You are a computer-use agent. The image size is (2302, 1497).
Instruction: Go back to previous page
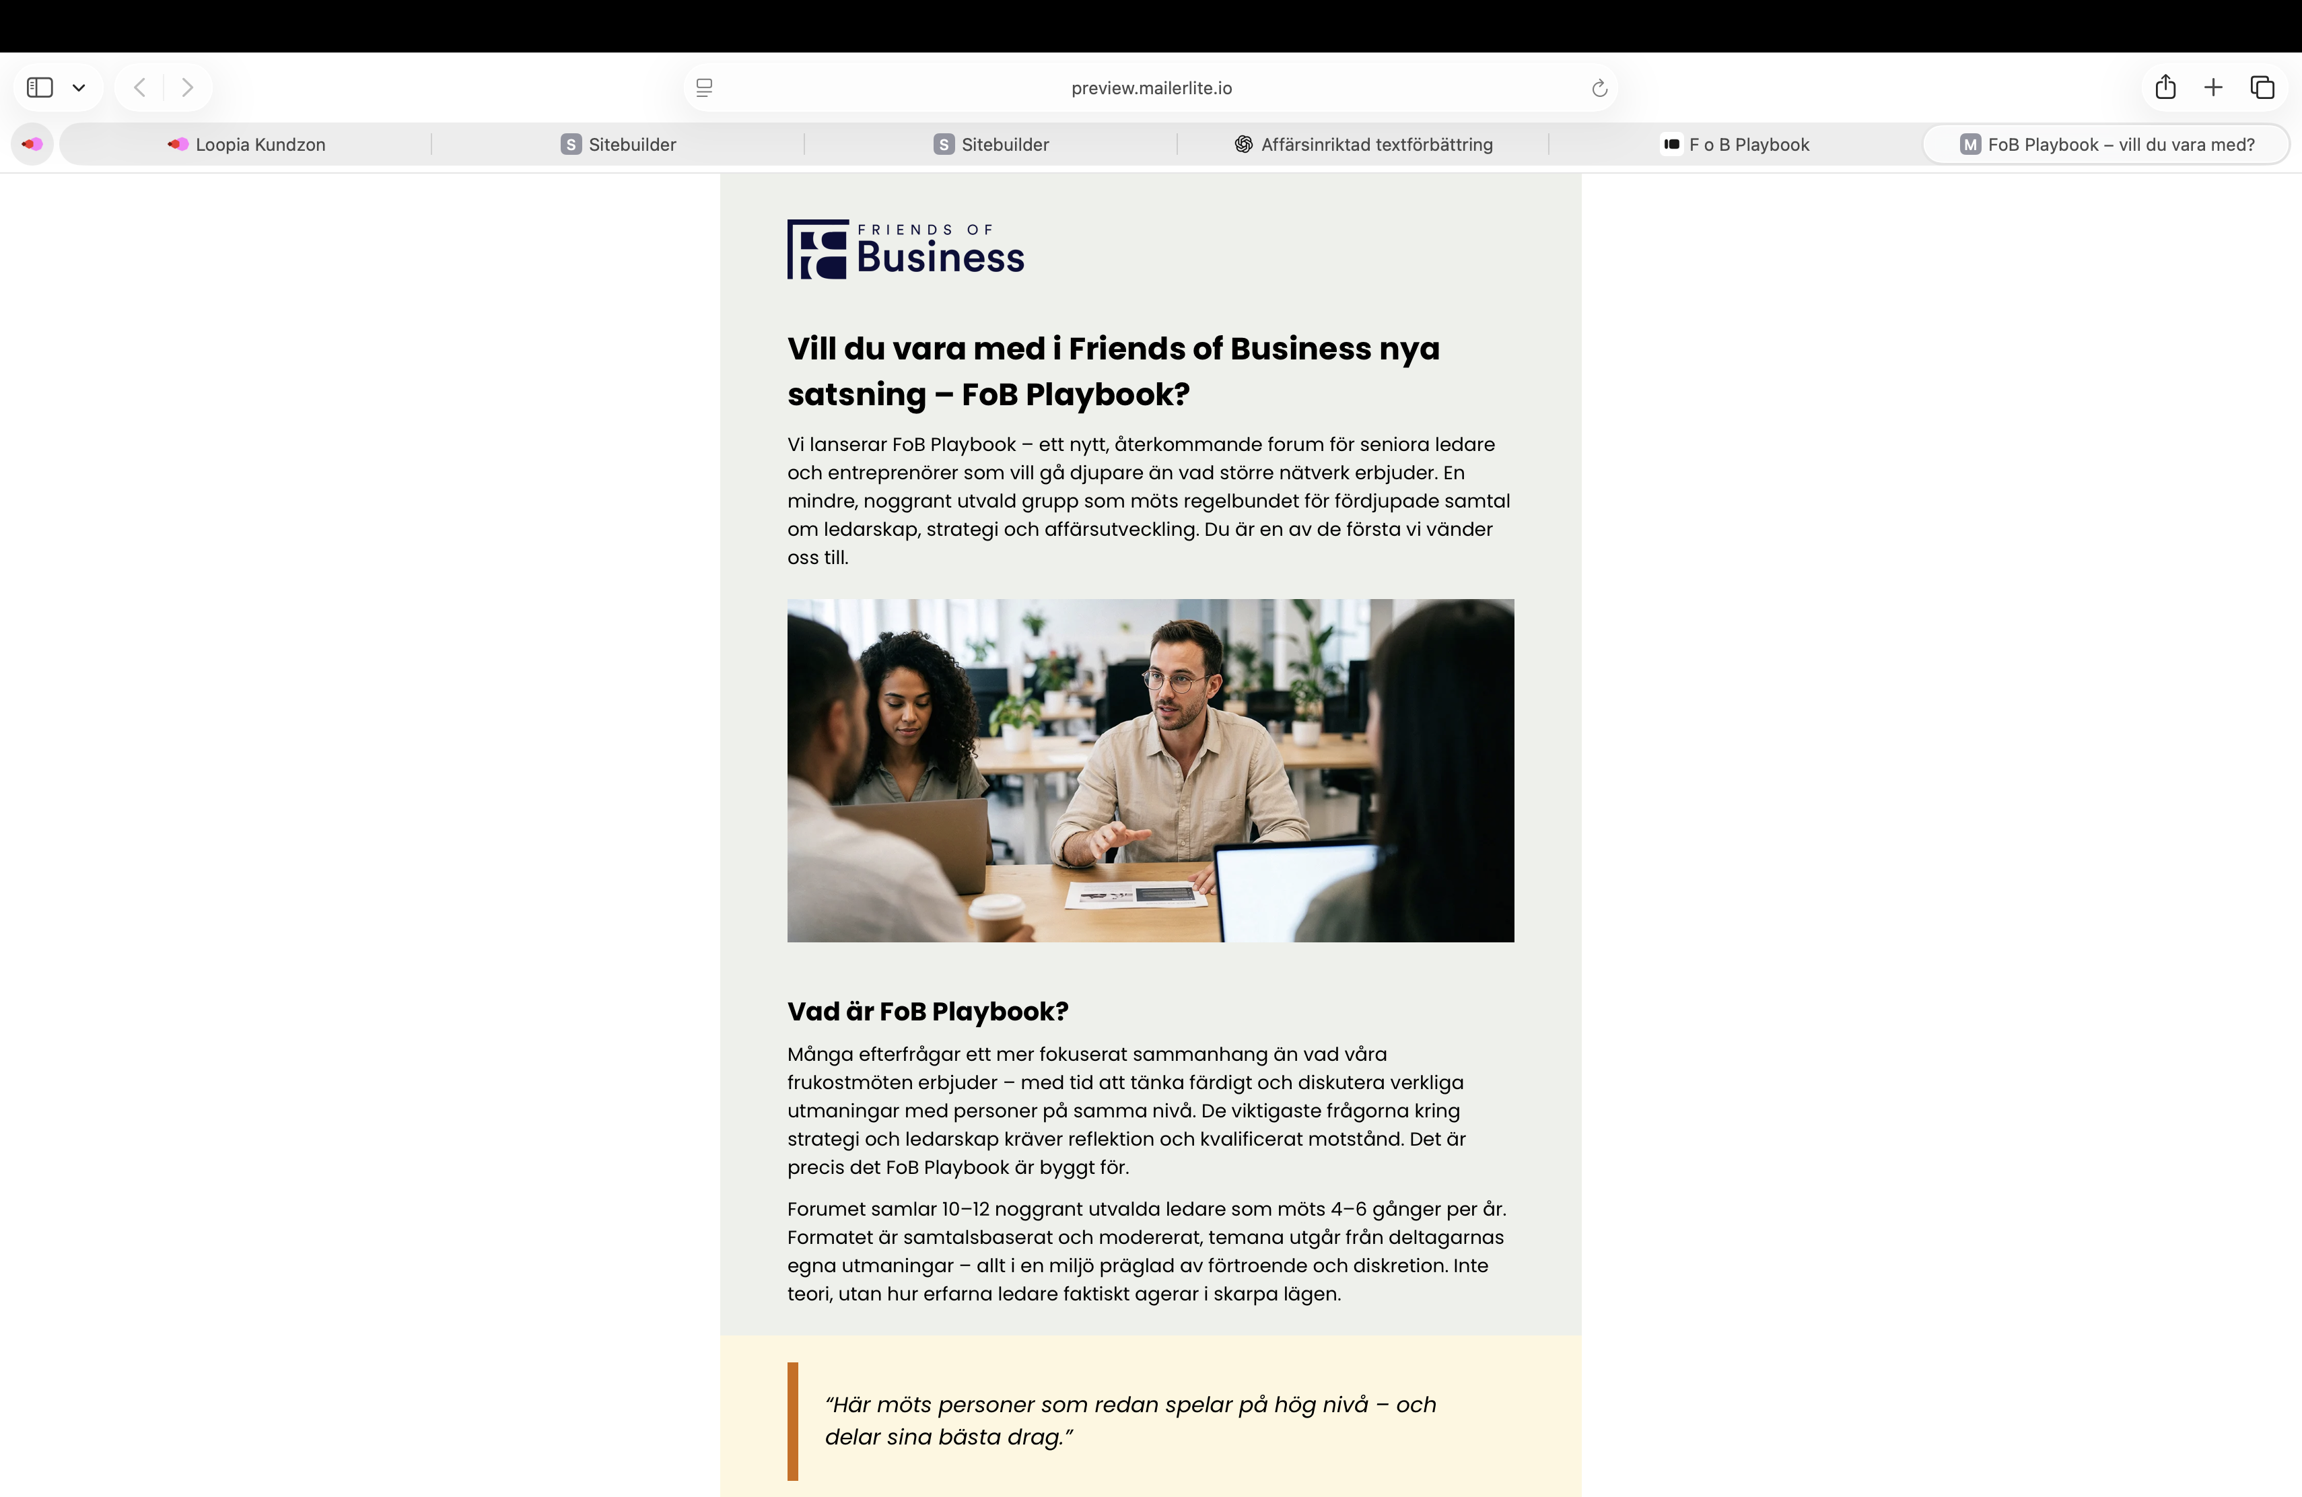[x=139, y=88]
